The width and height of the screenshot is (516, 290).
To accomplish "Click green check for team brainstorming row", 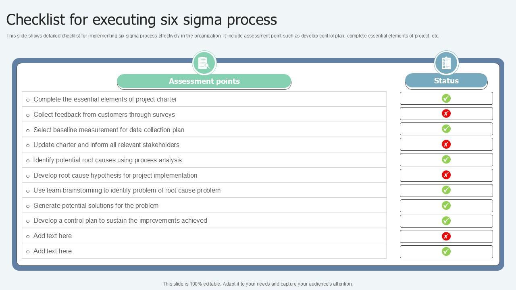I will click(446, 190).
